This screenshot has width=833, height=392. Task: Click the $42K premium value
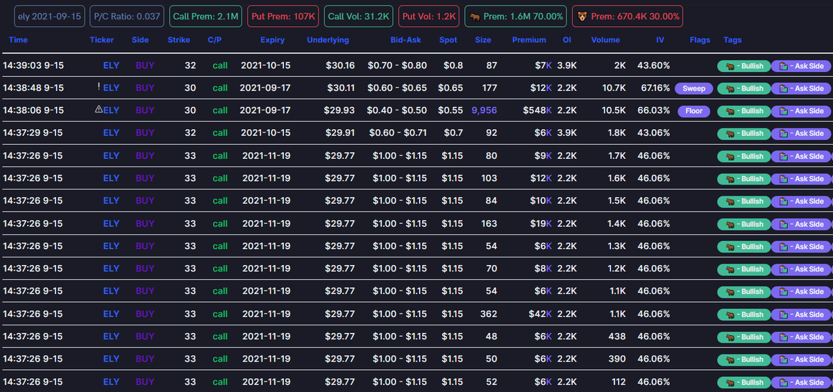point(540,314)
